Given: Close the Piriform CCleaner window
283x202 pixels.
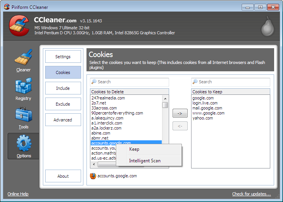Looking at the screenshot, I should point(273,7).
